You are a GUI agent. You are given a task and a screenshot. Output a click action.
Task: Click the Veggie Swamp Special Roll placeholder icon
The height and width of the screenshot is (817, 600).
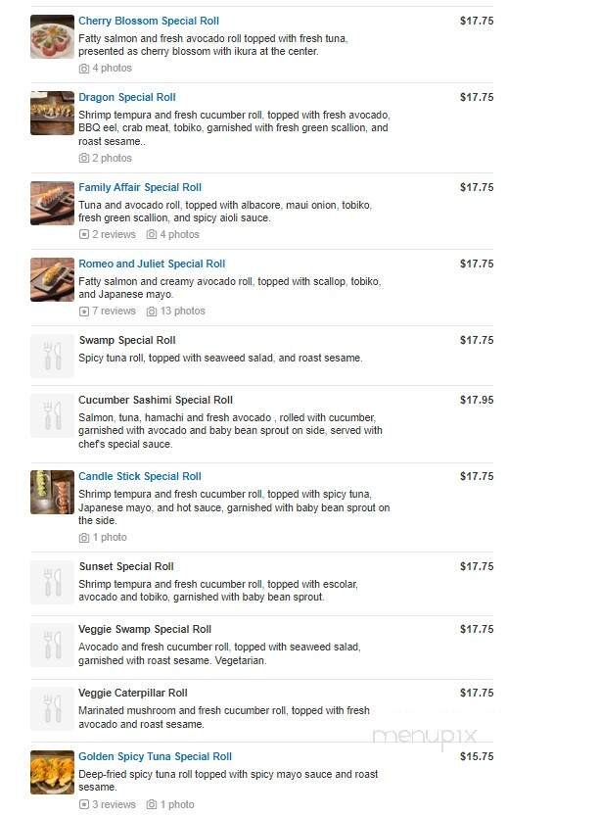[x=52, y=645]
